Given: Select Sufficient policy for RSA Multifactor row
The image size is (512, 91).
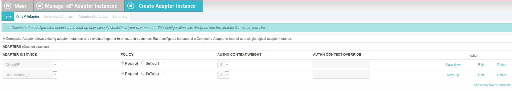Looking at the screenshot, I should click(x=143, y=73).
